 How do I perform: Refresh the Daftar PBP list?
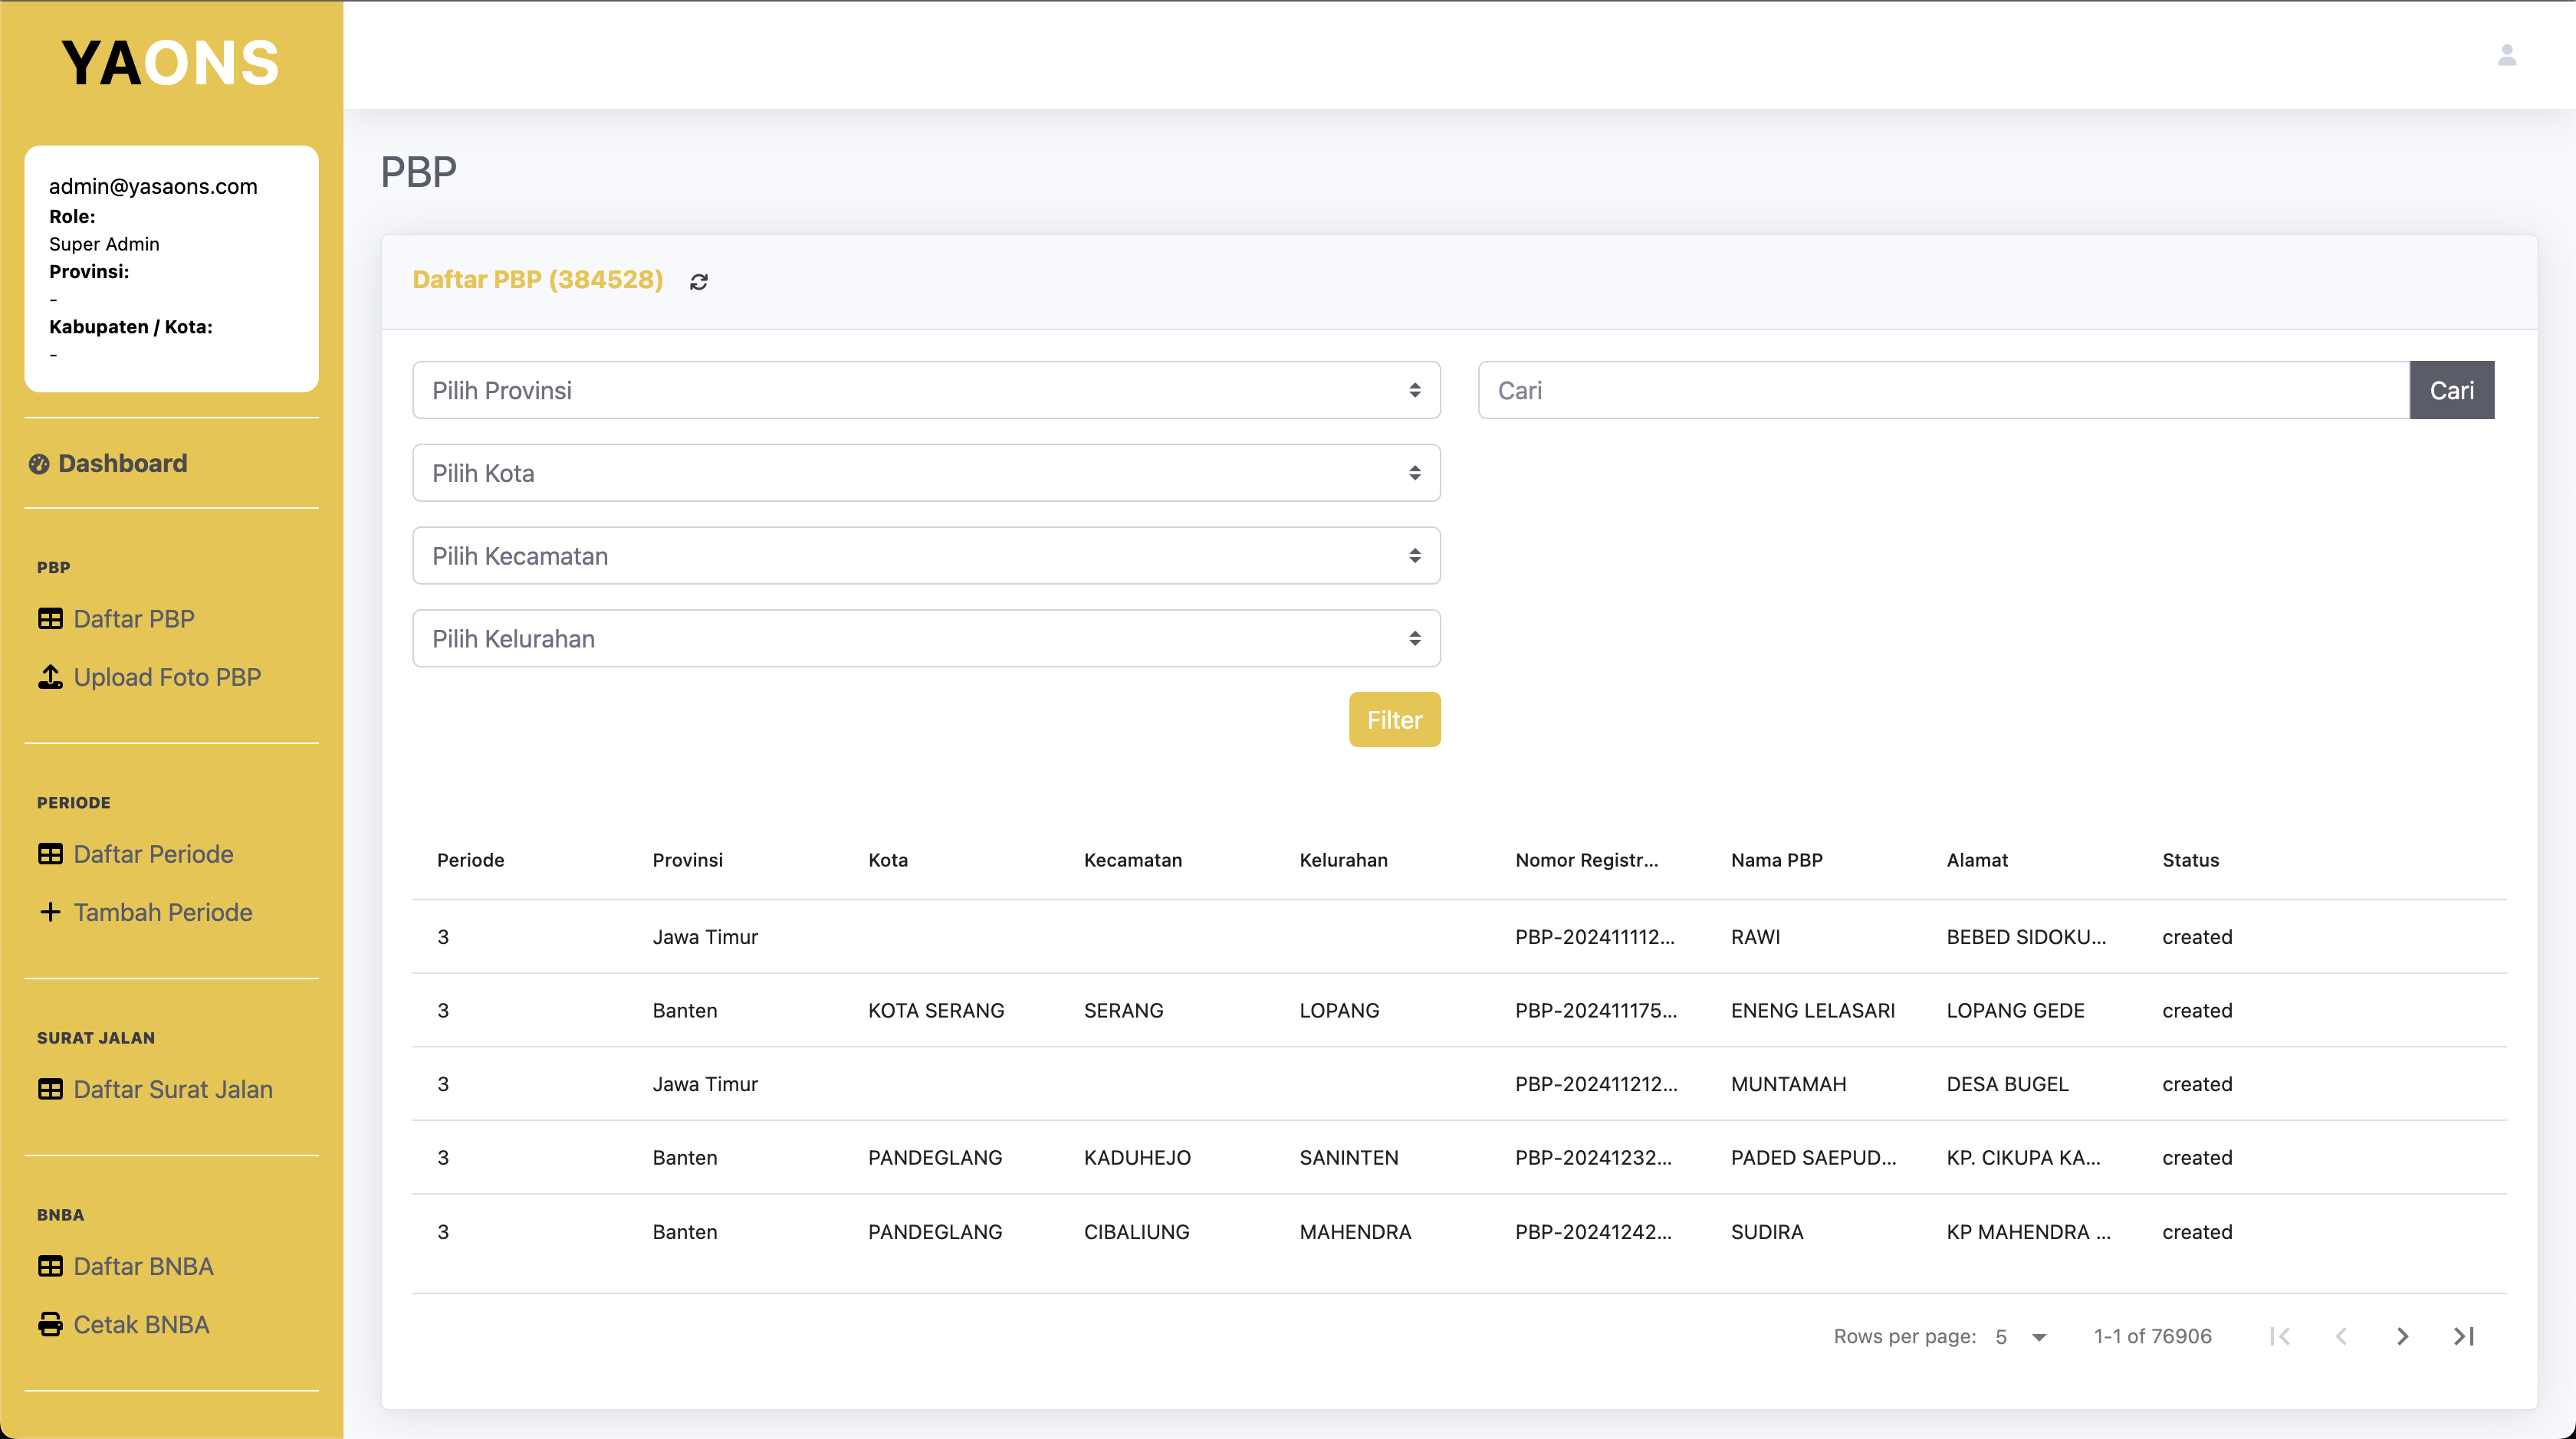coord(699,282)
